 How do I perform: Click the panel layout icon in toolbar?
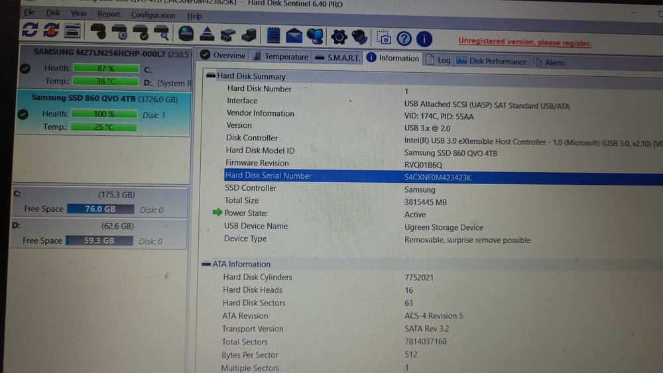click(x=72, y=31)
